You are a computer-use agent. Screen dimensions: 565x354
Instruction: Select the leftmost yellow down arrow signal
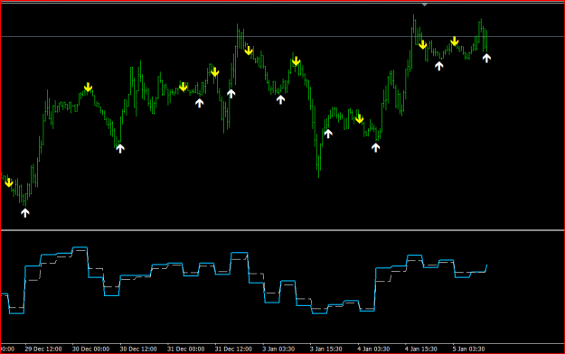tap(9, 182)
